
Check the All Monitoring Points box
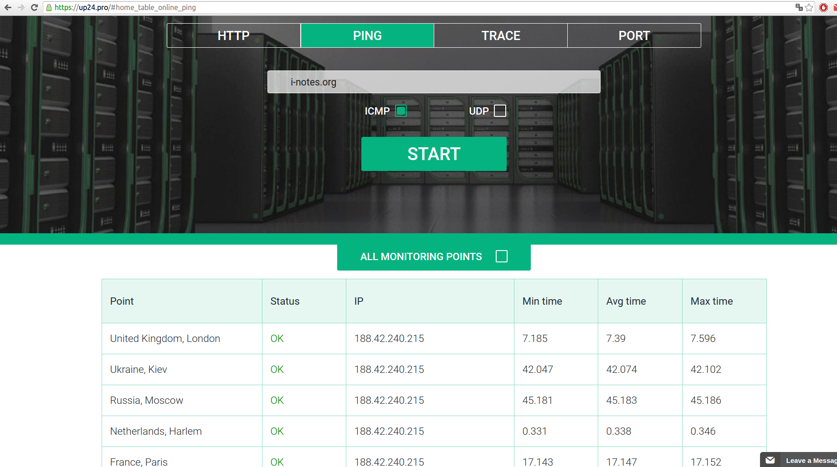click(501, 256)
